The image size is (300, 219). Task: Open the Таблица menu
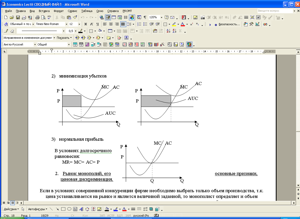click(87, 11)
